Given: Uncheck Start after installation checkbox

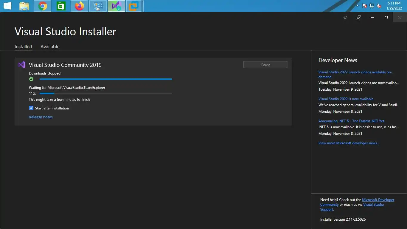Looking at the screenshot, I should pos(31,108).
